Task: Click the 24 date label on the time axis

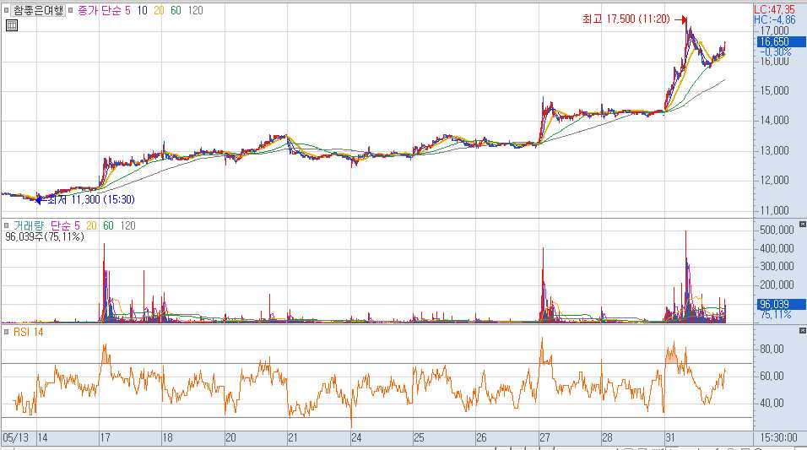Action: 356,438
